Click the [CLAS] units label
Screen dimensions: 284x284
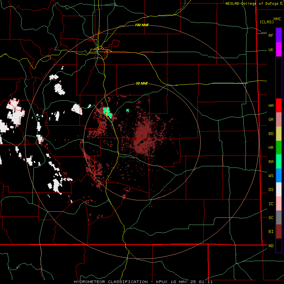(267, 22)
